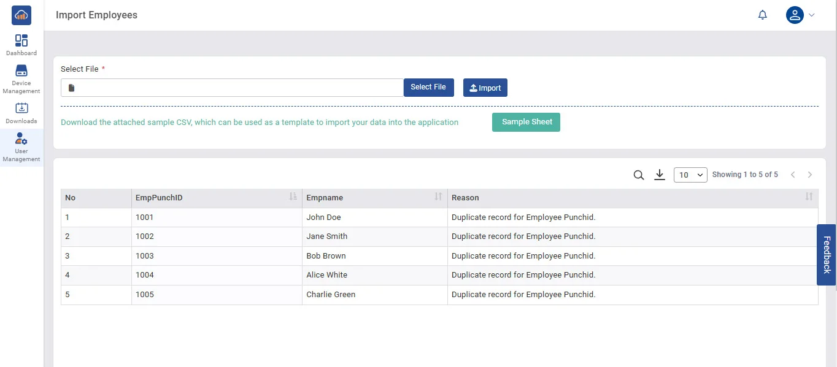The height and width of the screenshot is (367, 837).
Task: Open User Management in the sidebar
Action: tap(21, 147)
